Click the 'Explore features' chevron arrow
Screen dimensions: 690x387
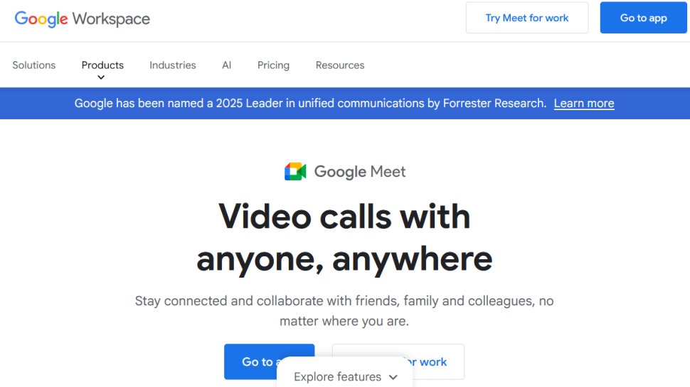click(x=393, y=377)
